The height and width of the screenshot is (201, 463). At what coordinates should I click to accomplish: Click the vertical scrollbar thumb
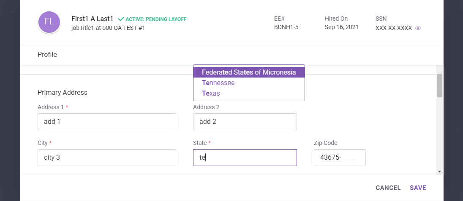click(439, 85)
